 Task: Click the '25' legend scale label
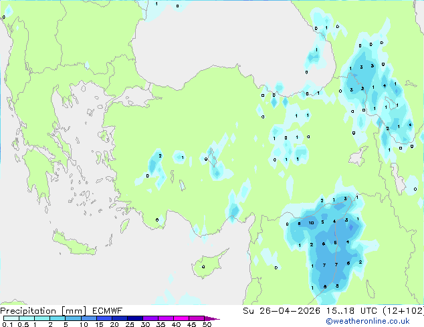click(x=130, y=324)
